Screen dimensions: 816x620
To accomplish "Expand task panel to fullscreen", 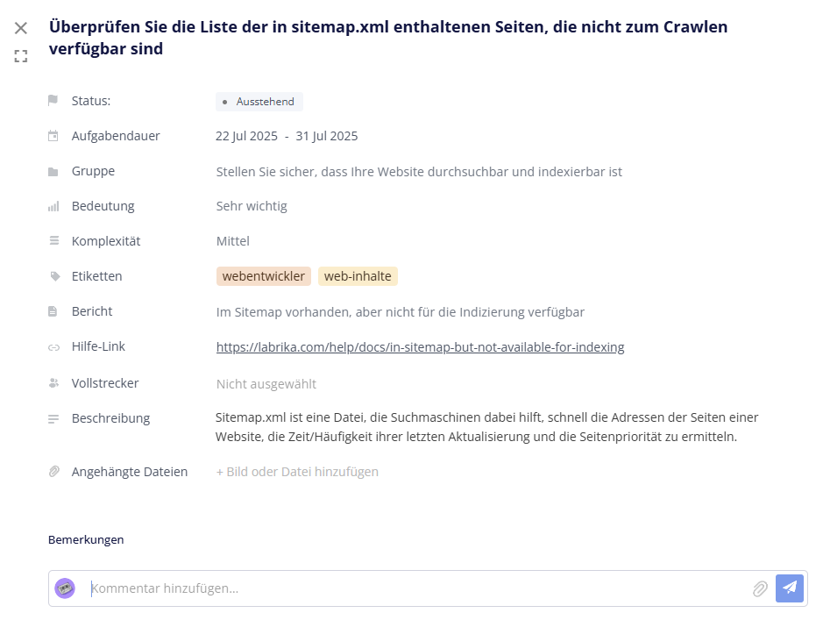I will pyautogui.click(x=21, y=56).
